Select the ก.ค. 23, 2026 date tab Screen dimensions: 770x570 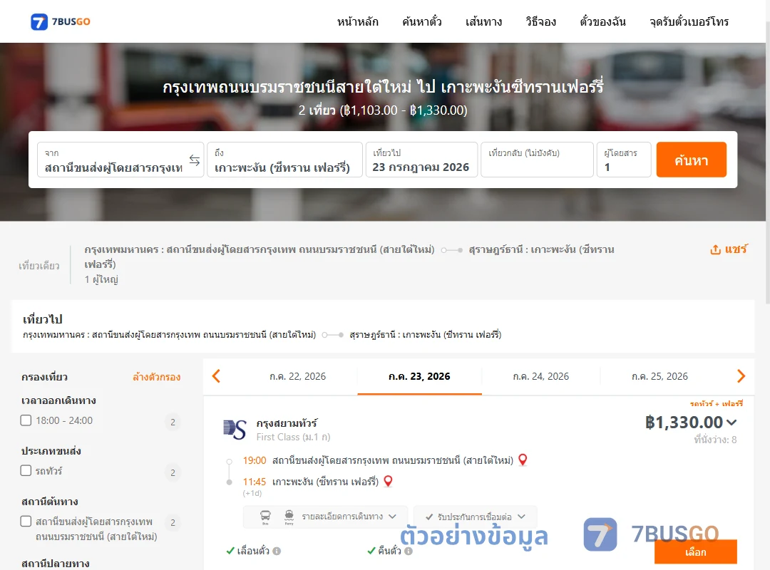point(419,376)
